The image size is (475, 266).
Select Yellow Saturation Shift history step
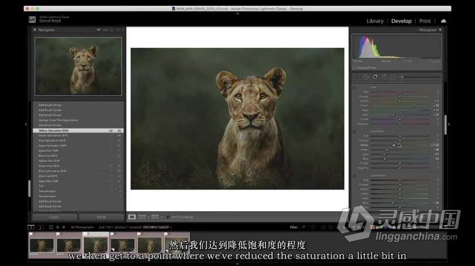pyautogui.click(x=78, y=130)
